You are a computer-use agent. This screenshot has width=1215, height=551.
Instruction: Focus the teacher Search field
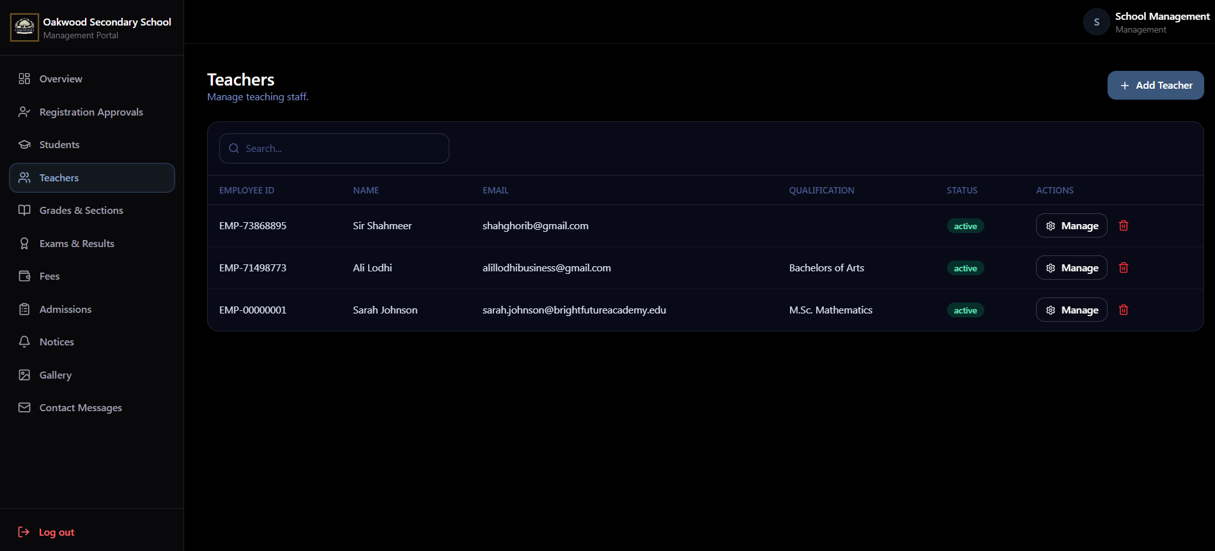pos(334,148)
